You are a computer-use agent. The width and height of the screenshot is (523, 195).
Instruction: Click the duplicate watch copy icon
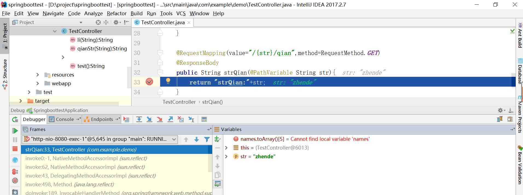pyautogui.click(x=218, y=175)
